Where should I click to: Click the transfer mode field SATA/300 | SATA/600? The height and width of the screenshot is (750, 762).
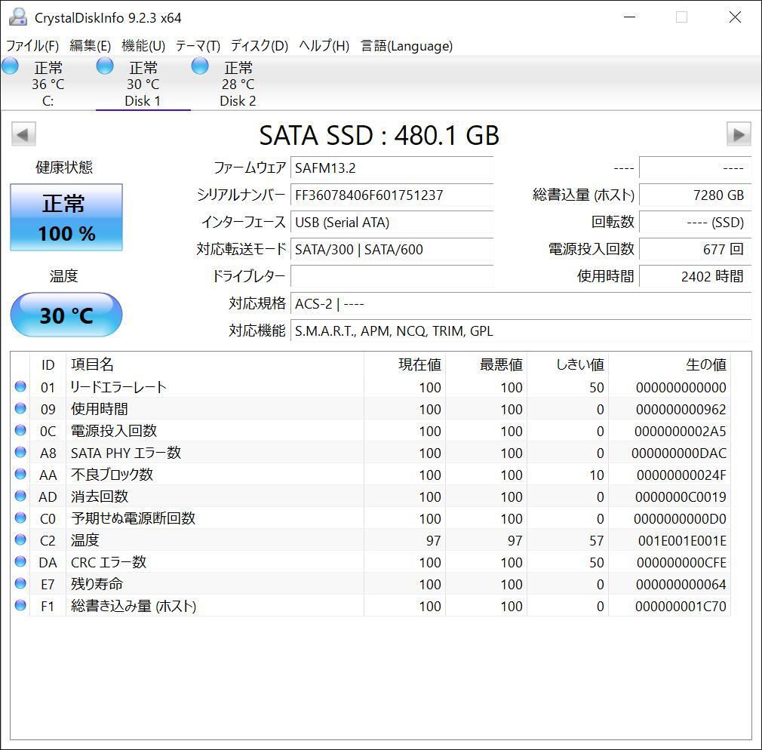tap(392, 250)
